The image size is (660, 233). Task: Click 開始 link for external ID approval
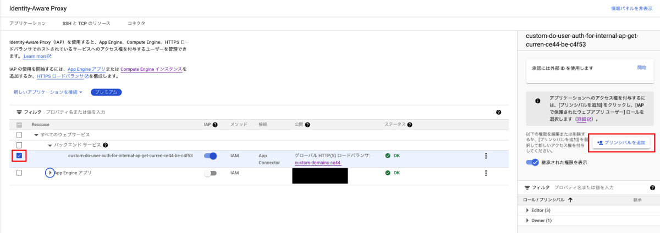[642, 67]
